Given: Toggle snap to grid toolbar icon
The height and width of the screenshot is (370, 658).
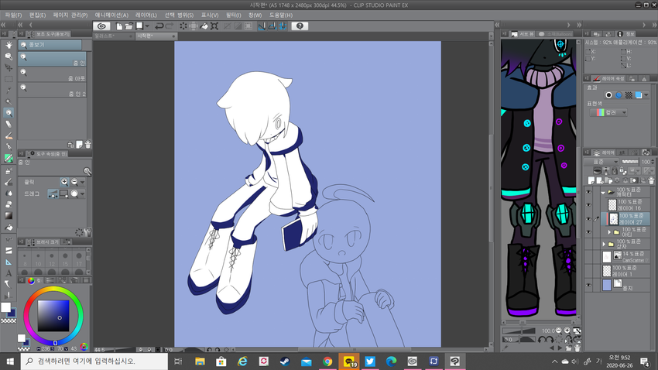Looking at the screenshot, I should pyautogui.click(x=283, y=26).
